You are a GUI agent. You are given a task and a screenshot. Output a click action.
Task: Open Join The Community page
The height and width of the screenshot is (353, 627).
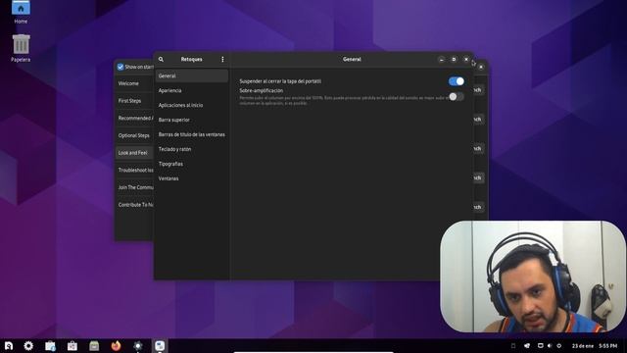click(x=135, y=187)
